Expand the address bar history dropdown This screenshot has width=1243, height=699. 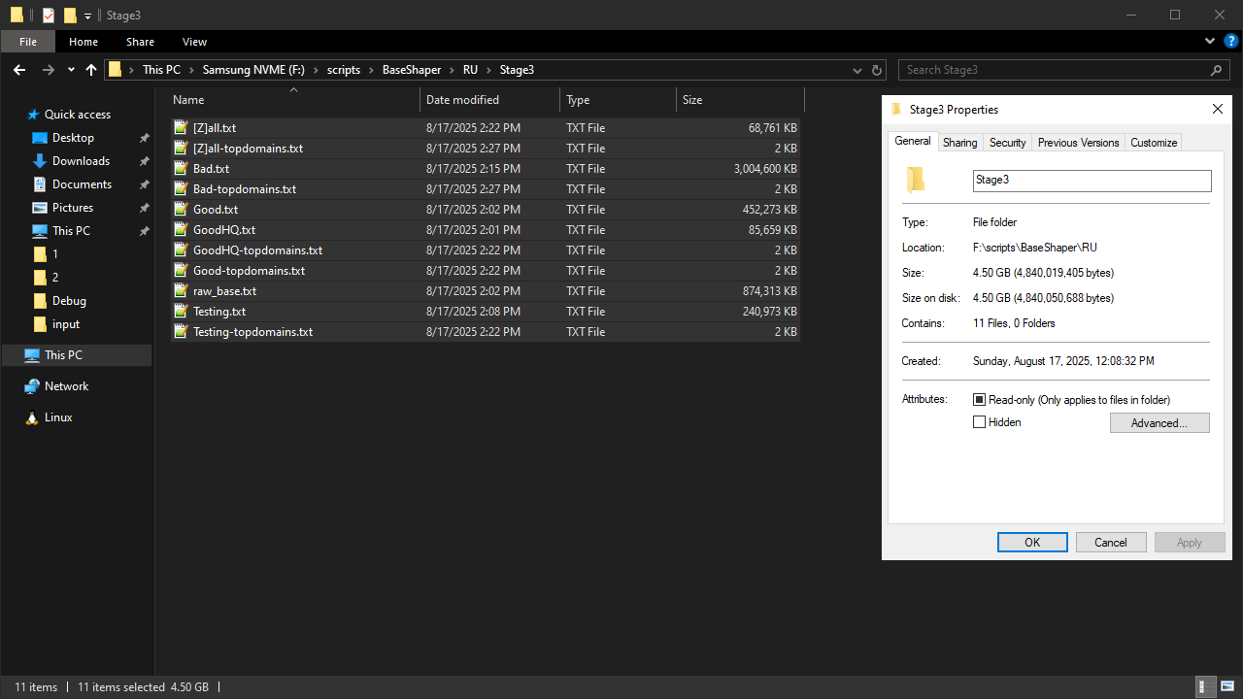coord(857,70)
